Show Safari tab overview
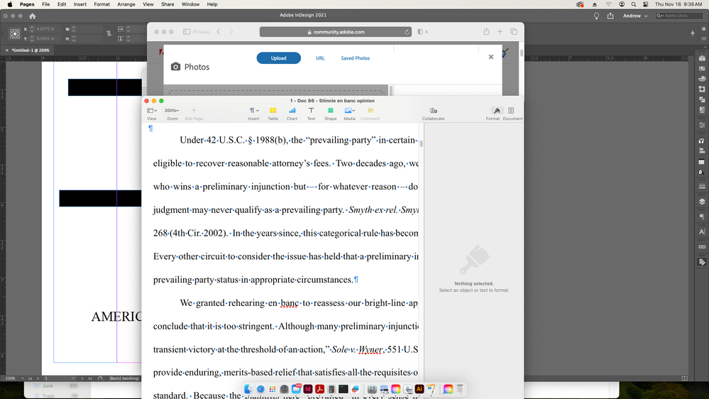The height and width of the screenshot is (399, 709). point(514,32)
